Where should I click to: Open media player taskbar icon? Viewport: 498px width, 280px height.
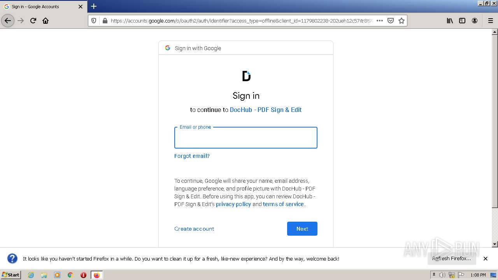pos(57,275)
